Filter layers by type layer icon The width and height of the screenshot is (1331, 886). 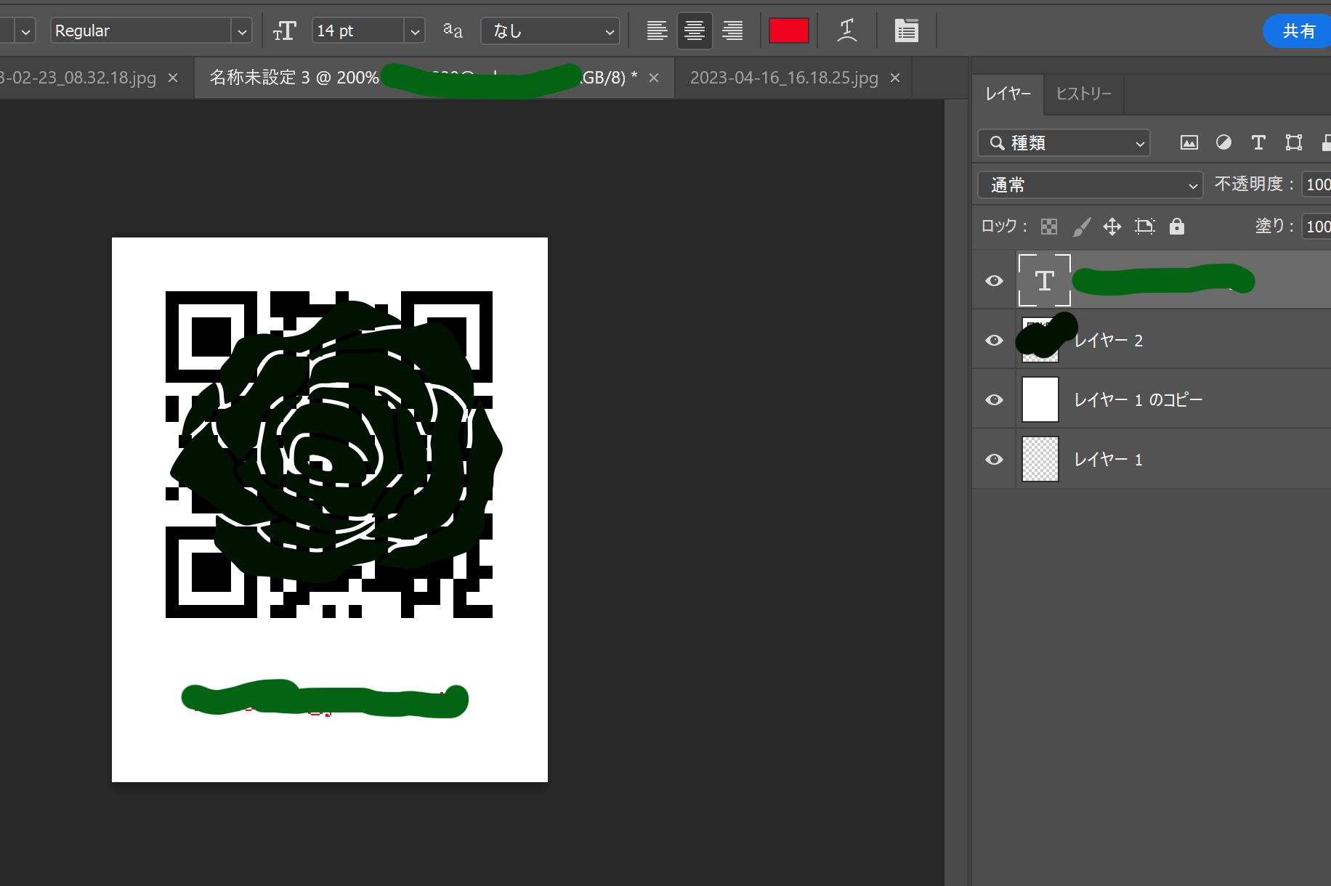[1258, 143]
